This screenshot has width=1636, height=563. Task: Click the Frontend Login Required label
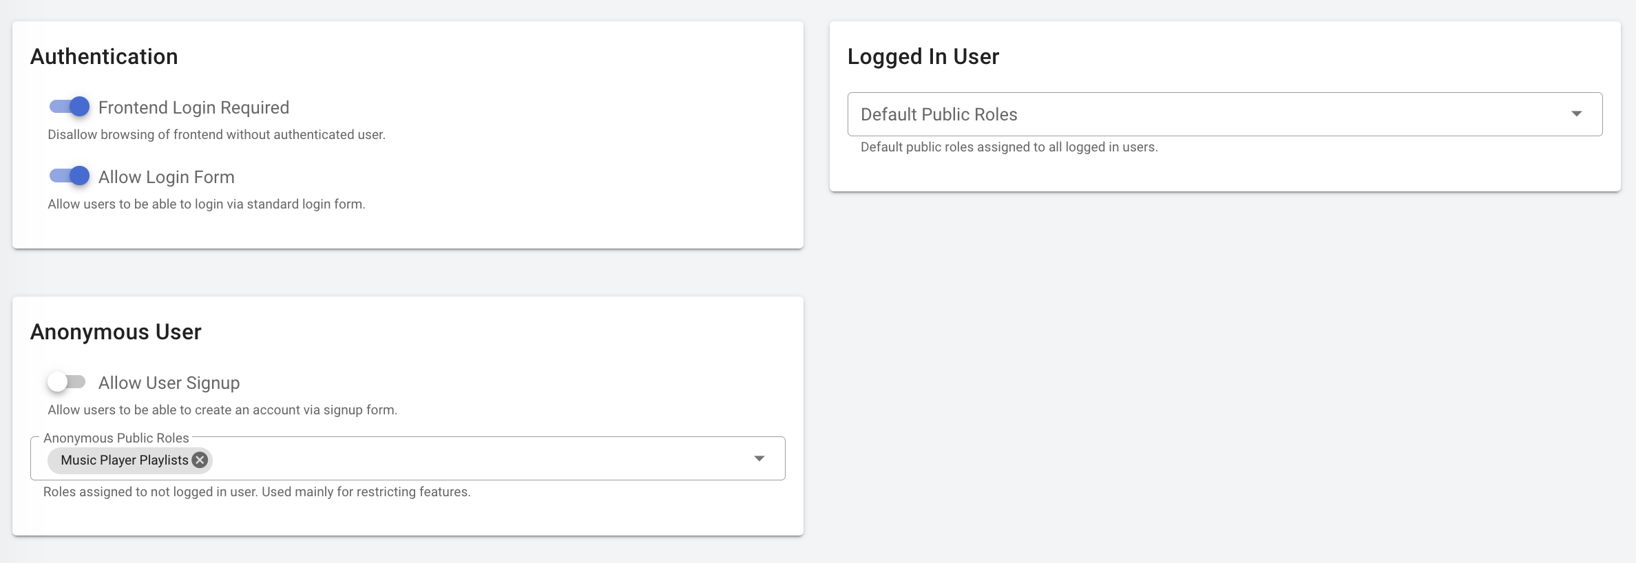click(x=193, y=107)
